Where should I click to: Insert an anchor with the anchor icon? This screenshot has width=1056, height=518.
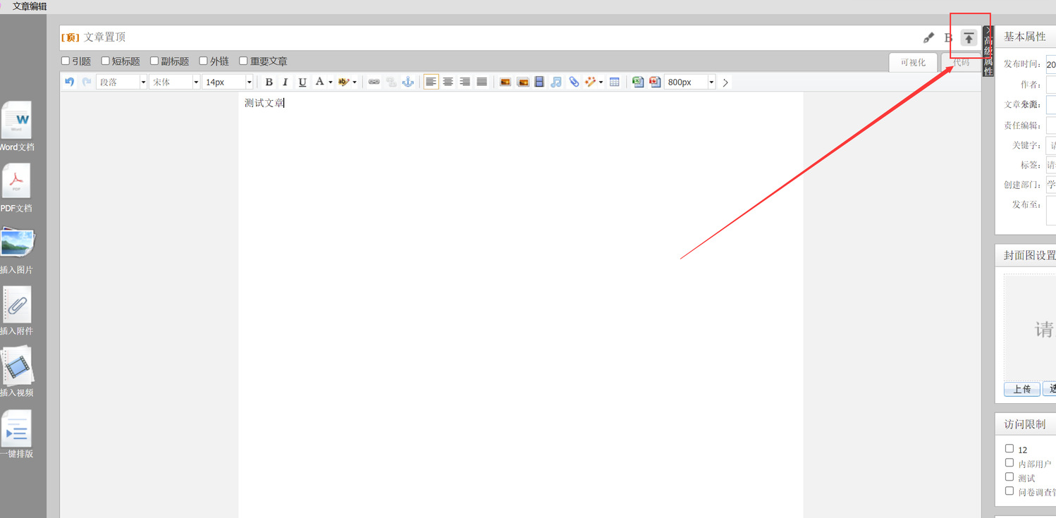click(x=407, y=82)
